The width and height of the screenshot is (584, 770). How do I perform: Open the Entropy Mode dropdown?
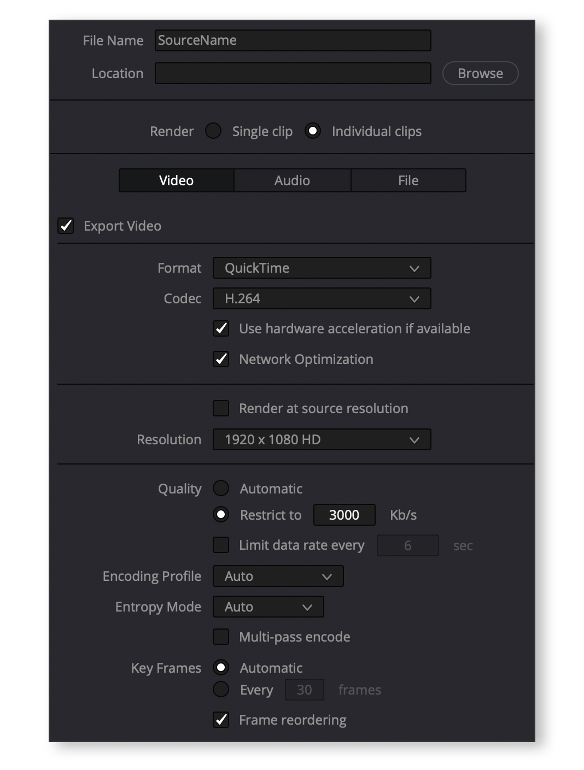coord(268,607)
